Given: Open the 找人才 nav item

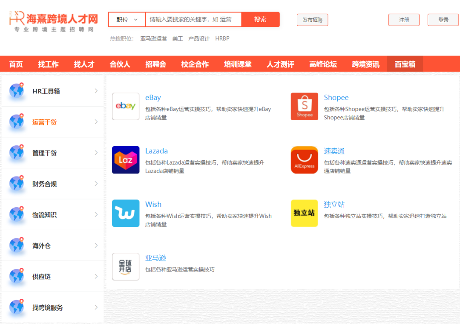Looking at the screenshot, I should tap(84, 64).
